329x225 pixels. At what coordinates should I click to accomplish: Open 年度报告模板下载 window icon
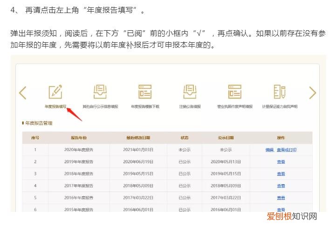click(145, 92)
